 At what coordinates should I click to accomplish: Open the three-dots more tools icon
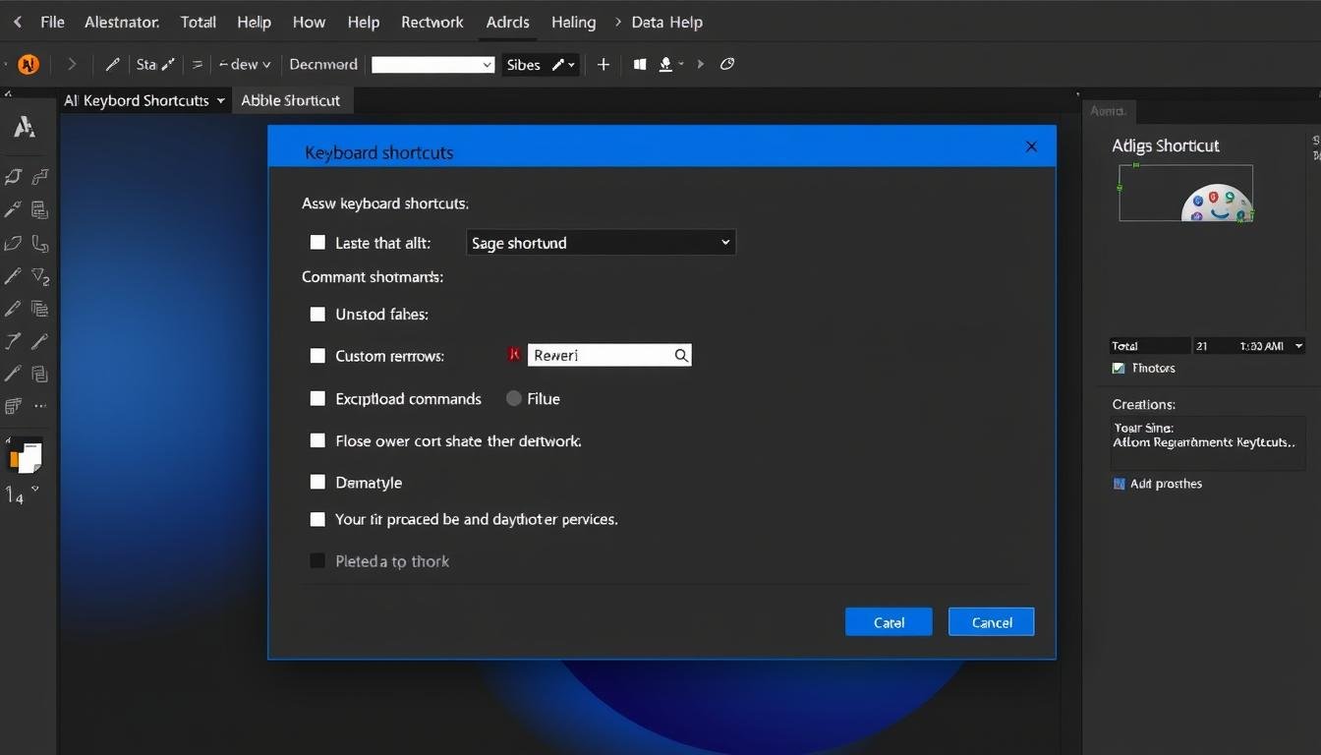click(40, 405)
